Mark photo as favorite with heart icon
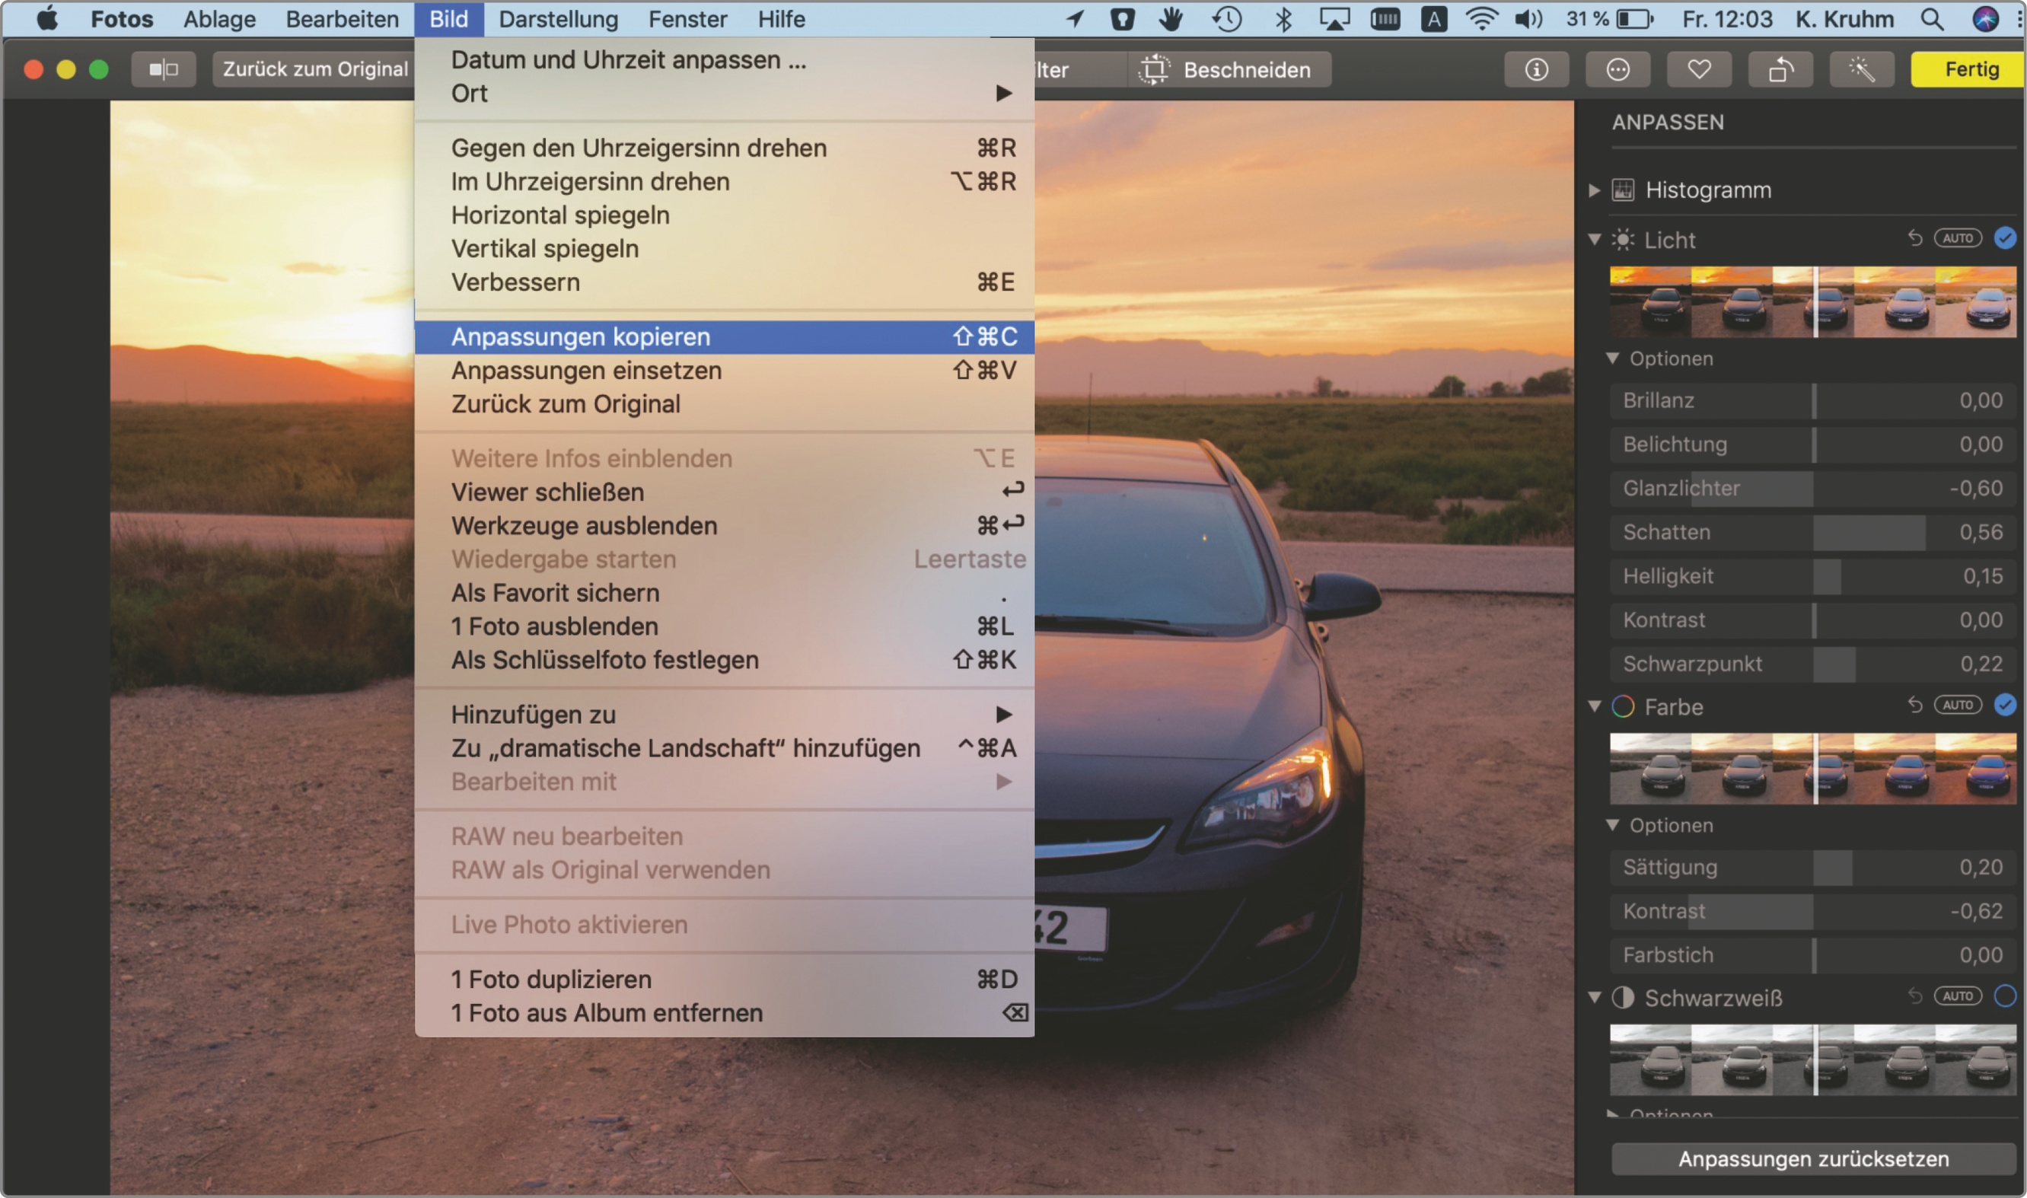This screenshot has height=1198, width=2027. (1698, 70)
